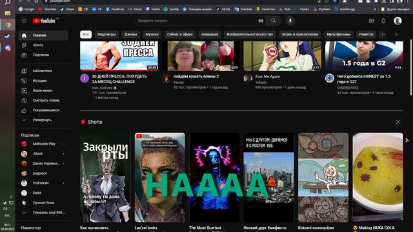Viewport: 413px width, 232px height.
Task: Open Библиотека in the sidebar
Action: click(x=43, y=71)
